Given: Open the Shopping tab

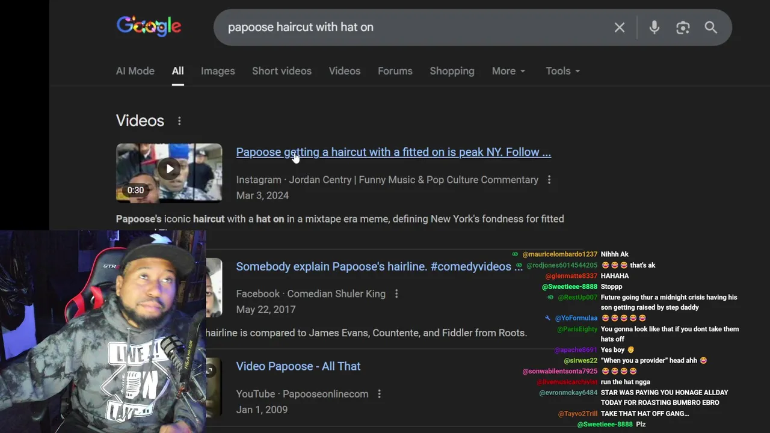Looking at the screenshot, I should 452,71.
